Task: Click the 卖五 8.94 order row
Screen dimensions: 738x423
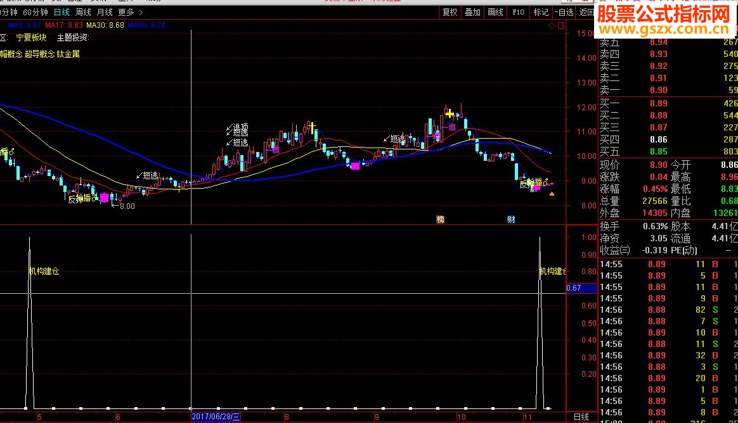Action: coord(668,42)
